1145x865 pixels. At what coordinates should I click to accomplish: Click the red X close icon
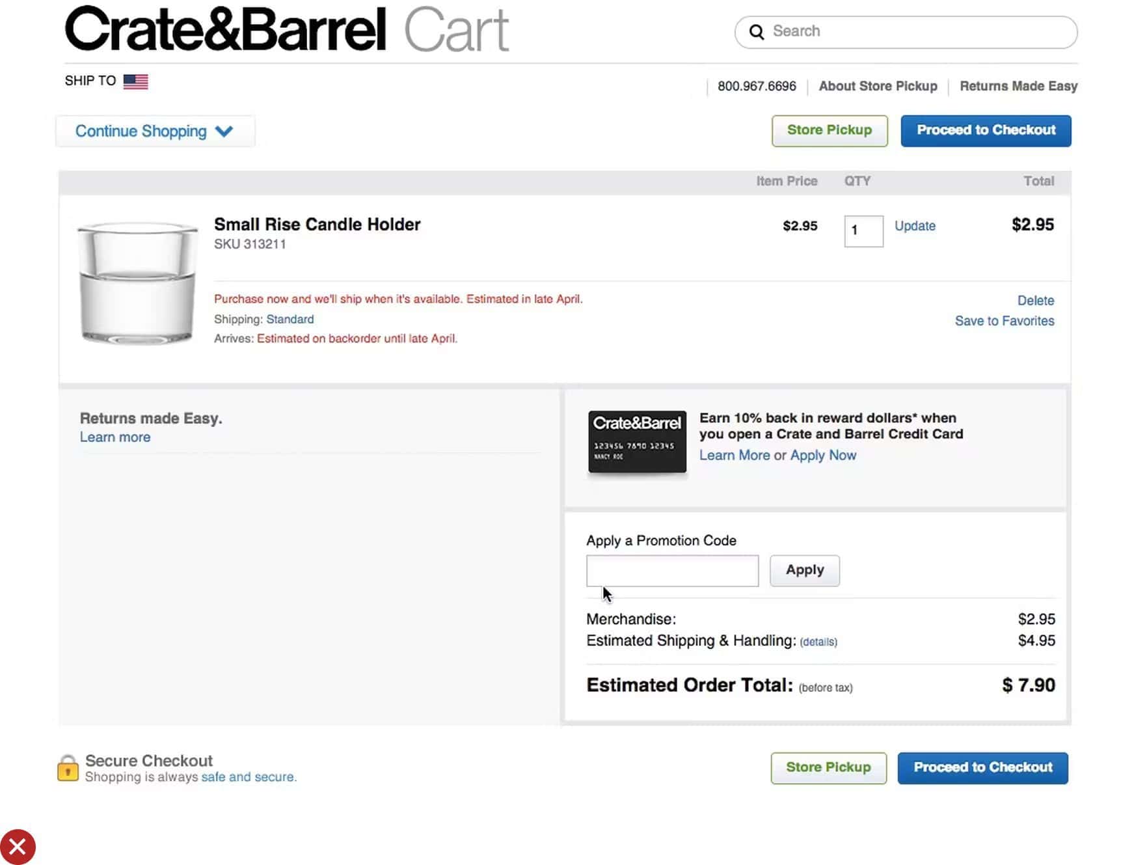pyautogui.click(x=18, y=847)
